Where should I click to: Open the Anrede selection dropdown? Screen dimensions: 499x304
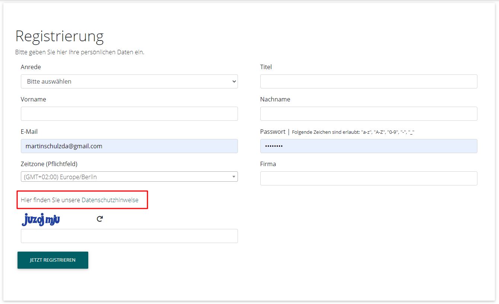(x=129, y=81)
